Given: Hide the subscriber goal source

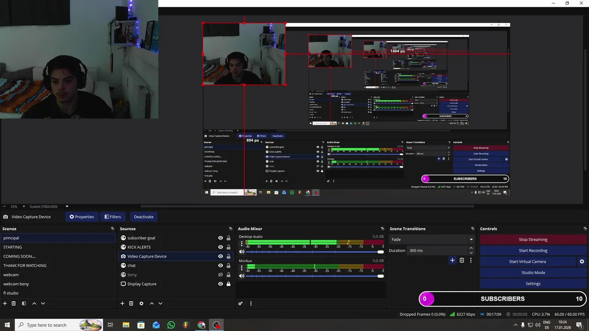Looking at the screenshot, I should 220,238.
